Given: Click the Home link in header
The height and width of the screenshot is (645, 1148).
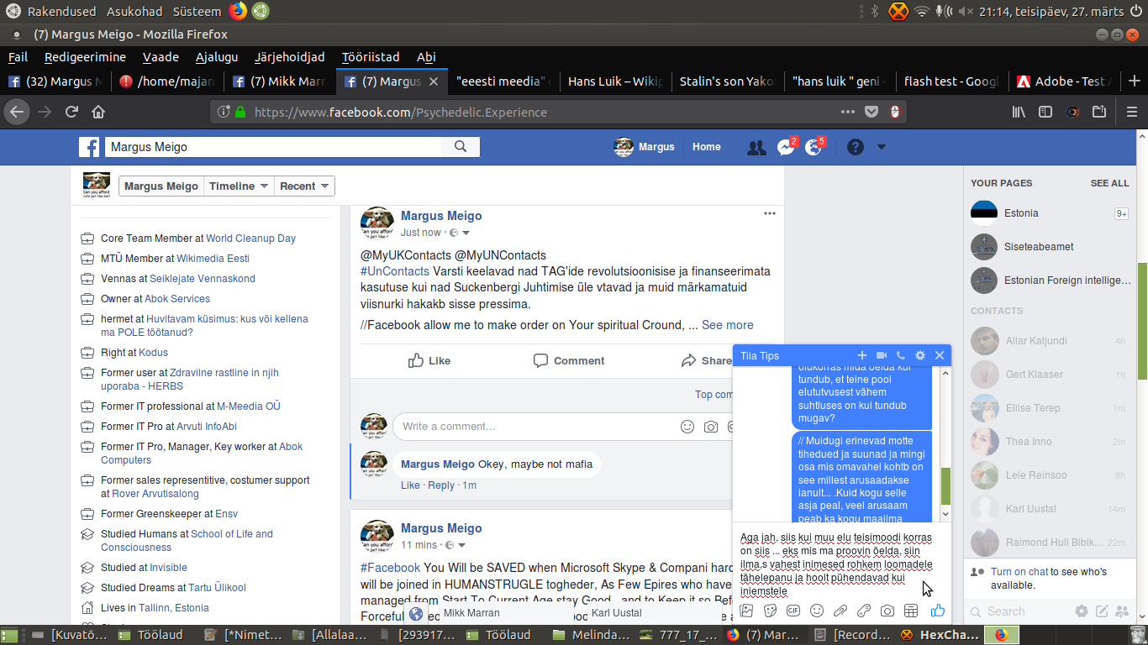Looking at the screenshot, I should [707, 147].
